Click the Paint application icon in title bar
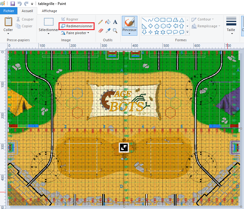 pyautogui.click(x=2, y=4)
